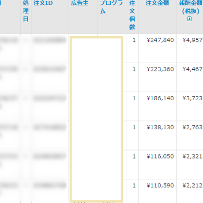Click the green sort-descending icon under 報酬金額
The width and height of the screenshot is (203, 203).
(189, 19)
